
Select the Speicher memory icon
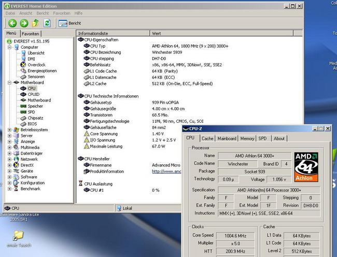pos(23,106)
